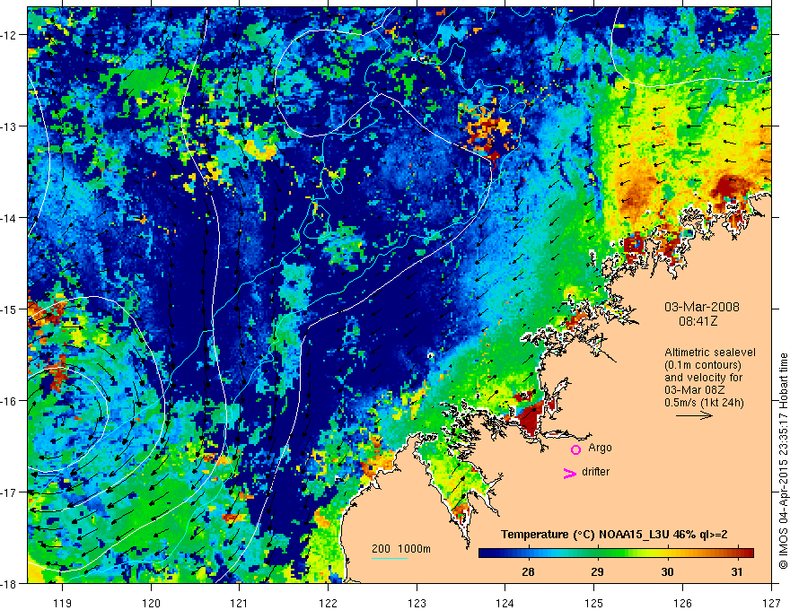Click the date text '03-Mar-2008'

click(702, 307)
